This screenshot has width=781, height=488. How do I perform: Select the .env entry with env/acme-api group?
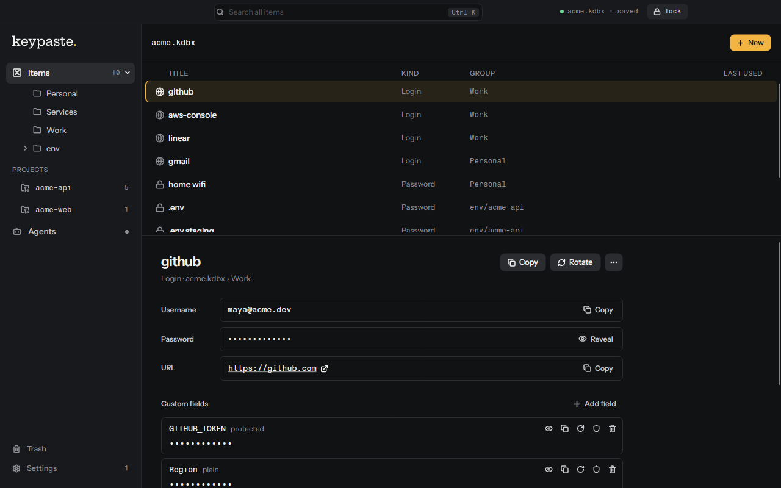pyautogui.click(x=461, y=207)
